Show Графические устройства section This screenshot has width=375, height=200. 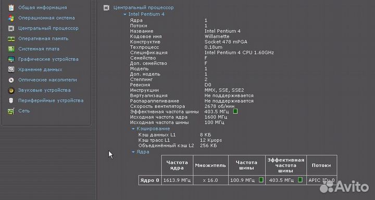tap(48, 59)
